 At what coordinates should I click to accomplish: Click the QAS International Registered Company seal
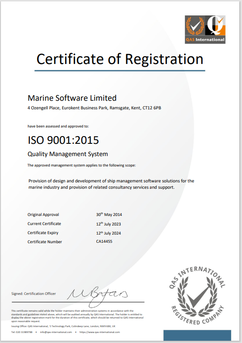coord(197,296)
